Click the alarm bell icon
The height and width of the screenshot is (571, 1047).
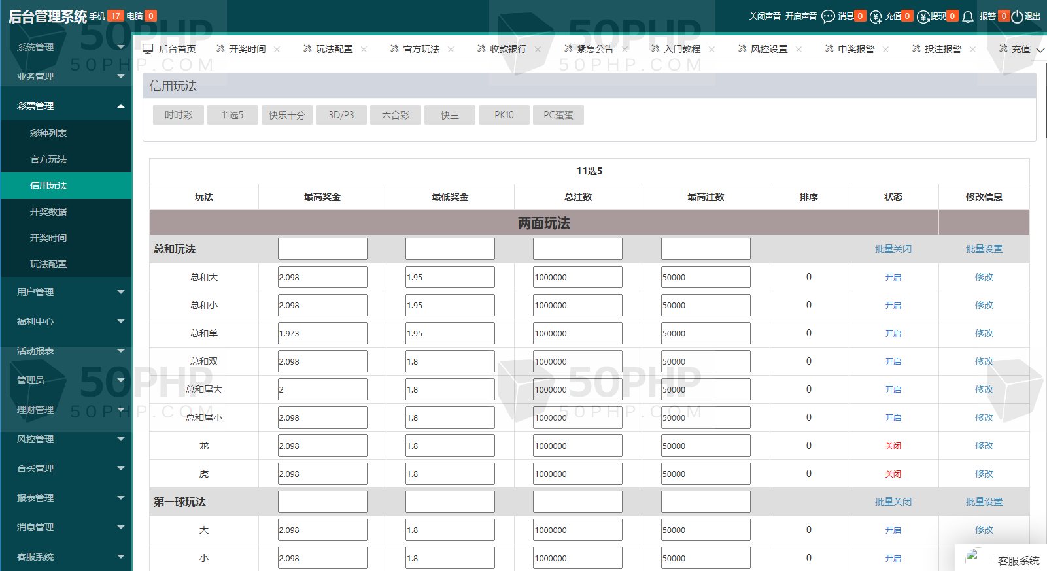pyautogui.click(x=968, y=16)
